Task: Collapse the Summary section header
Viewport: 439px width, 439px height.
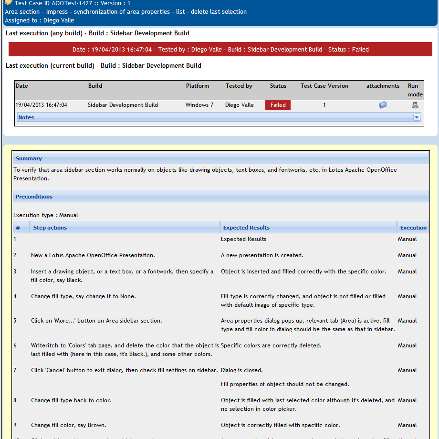Action: (x=220, y=158)
